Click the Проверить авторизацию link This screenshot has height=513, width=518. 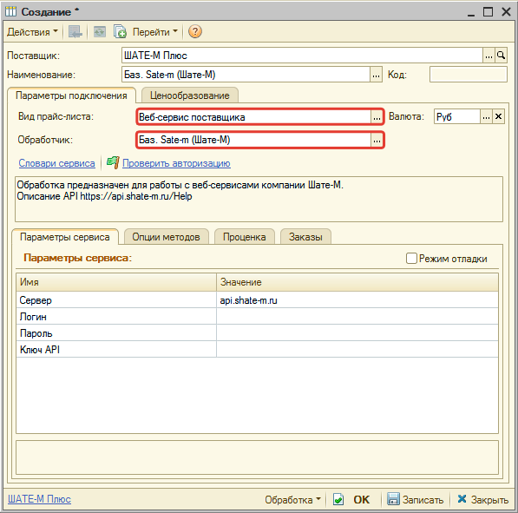[176, 163]
